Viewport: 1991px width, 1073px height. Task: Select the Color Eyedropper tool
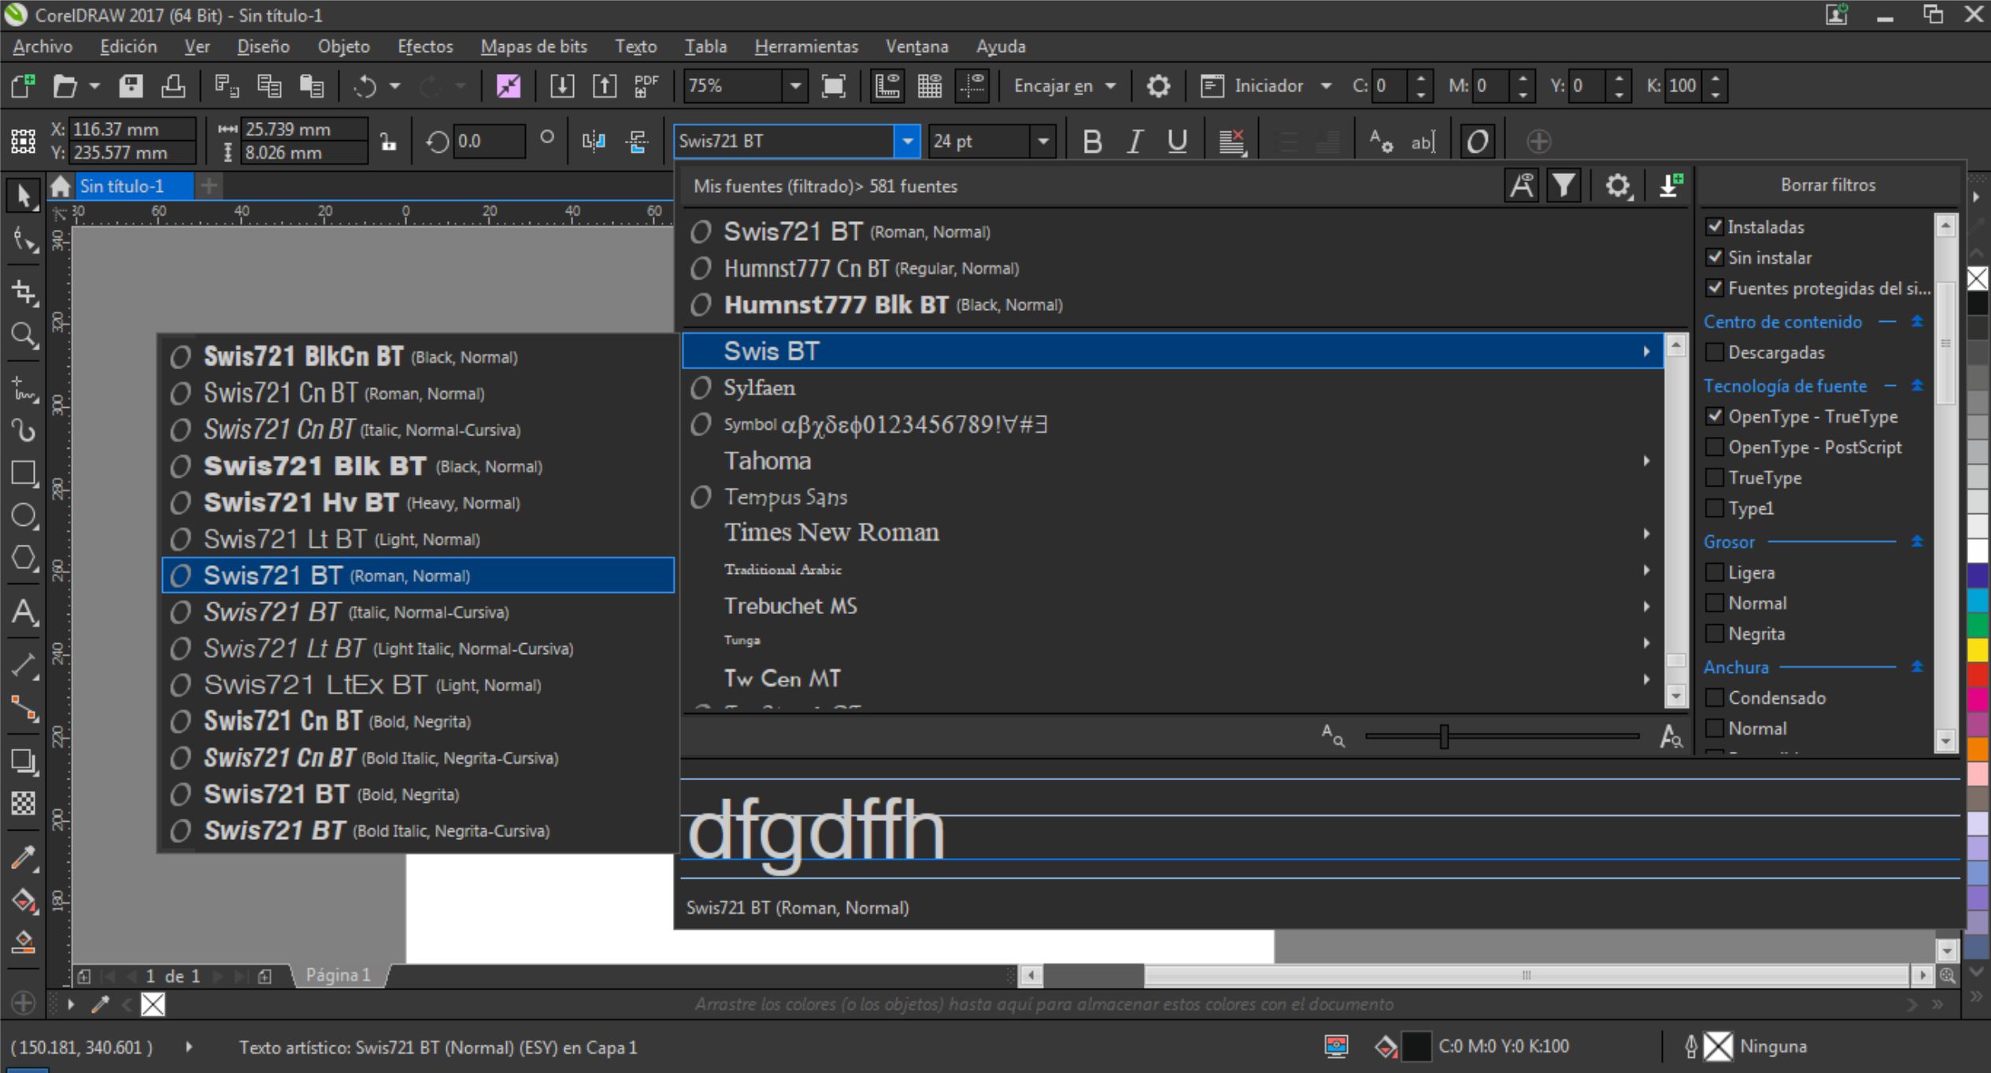pos(23,858)
